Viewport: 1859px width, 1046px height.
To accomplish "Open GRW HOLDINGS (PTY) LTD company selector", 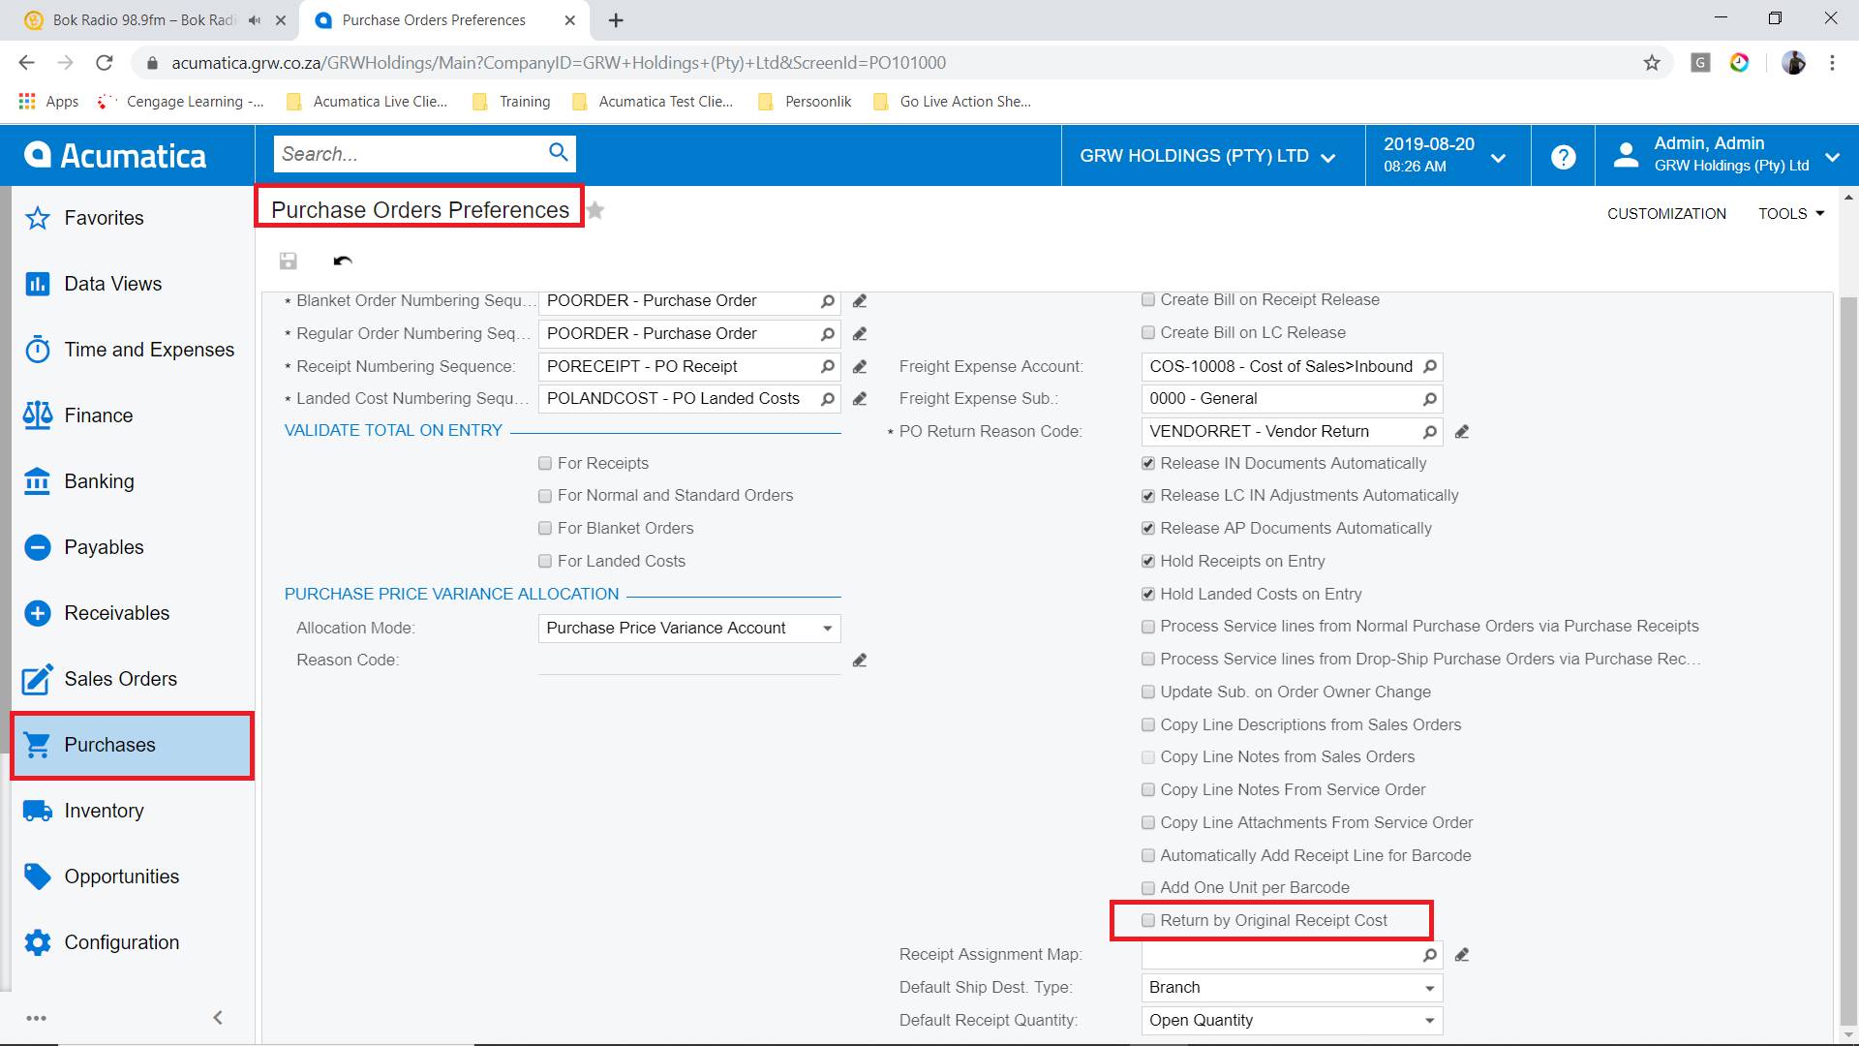I will (x=1206, y=156).
